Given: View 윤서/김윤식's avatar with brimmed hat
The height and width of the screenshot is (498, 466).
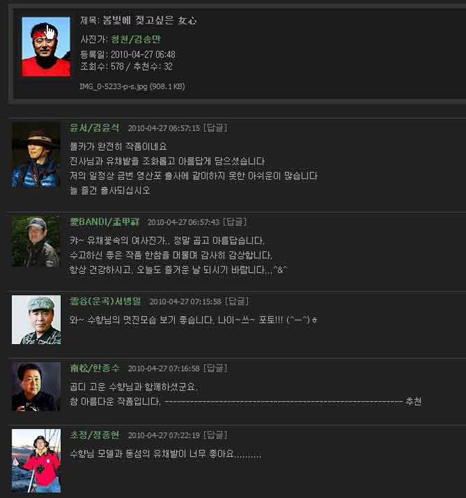Looking at the screenshot, I should click(36, 155).
